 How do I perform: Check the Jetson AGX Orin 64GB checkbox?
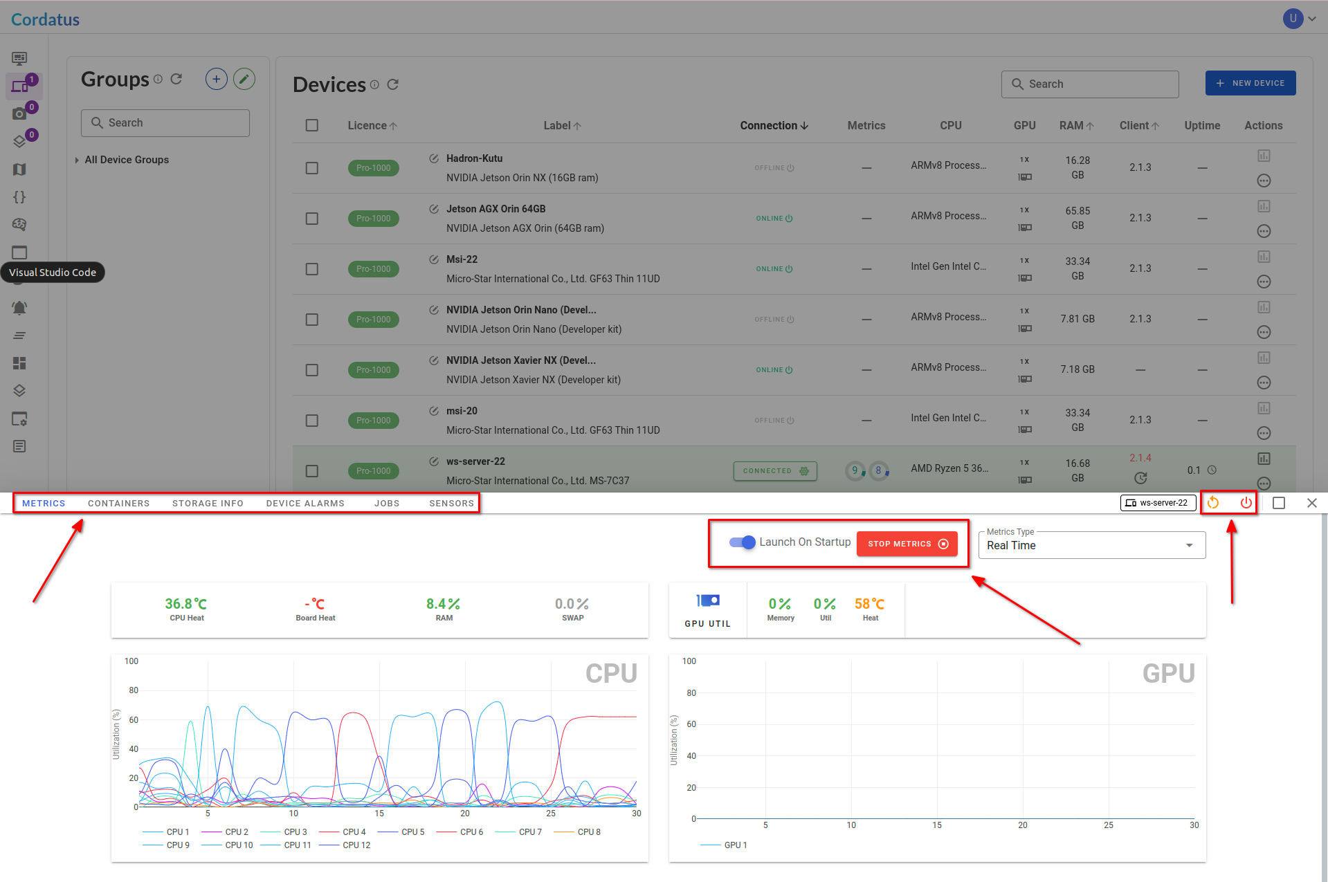coord(312,219)
